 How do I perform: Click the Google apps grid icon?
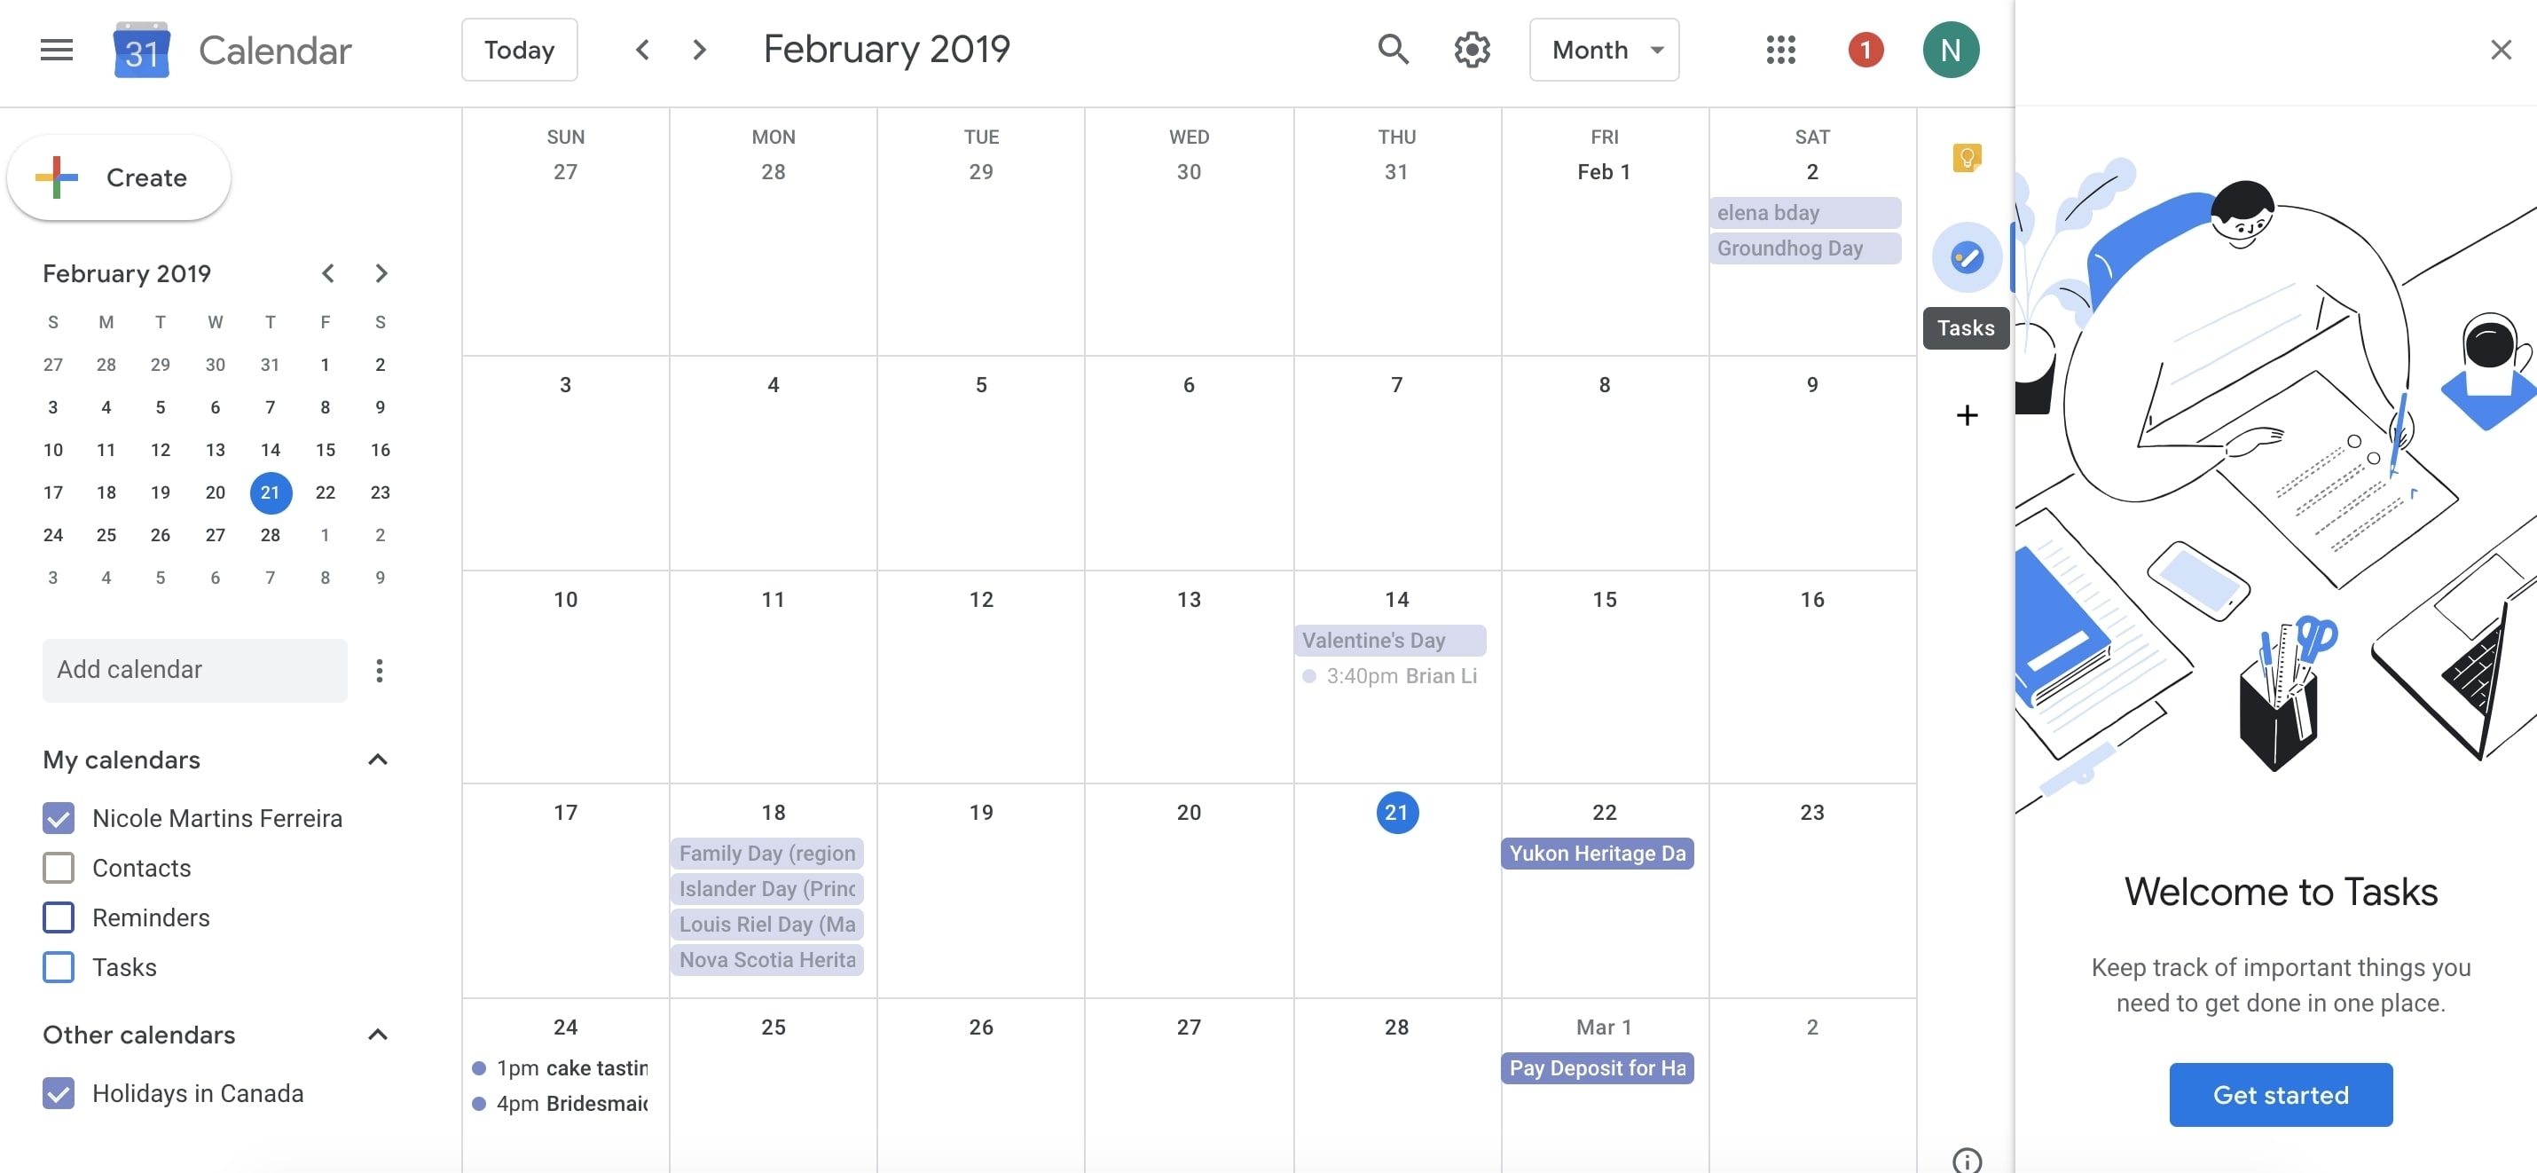coord(1779,49)
